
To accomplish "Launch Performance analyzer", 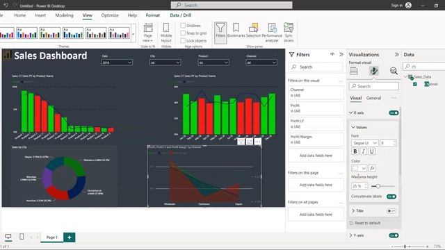I will click(272, 33).
